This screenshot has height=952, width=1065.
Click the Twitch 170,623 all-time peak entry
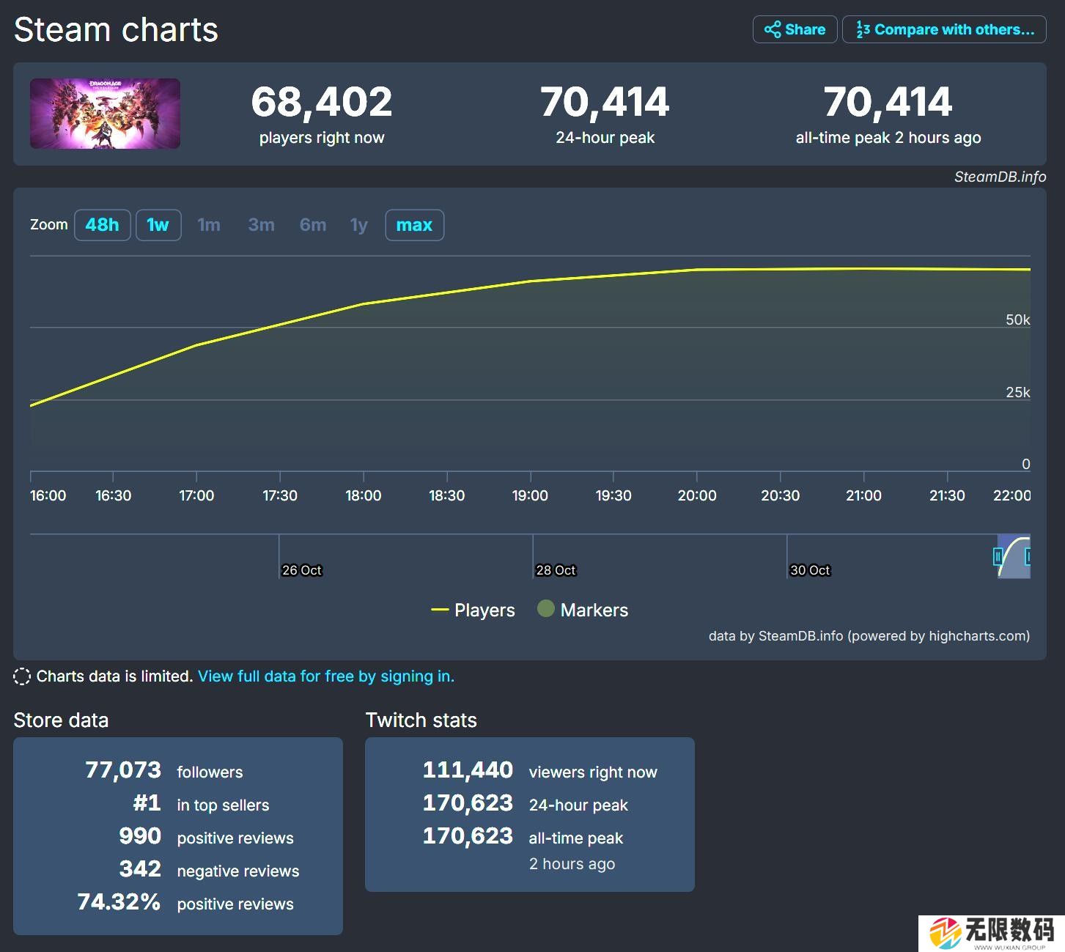click(x=523, y=836)
